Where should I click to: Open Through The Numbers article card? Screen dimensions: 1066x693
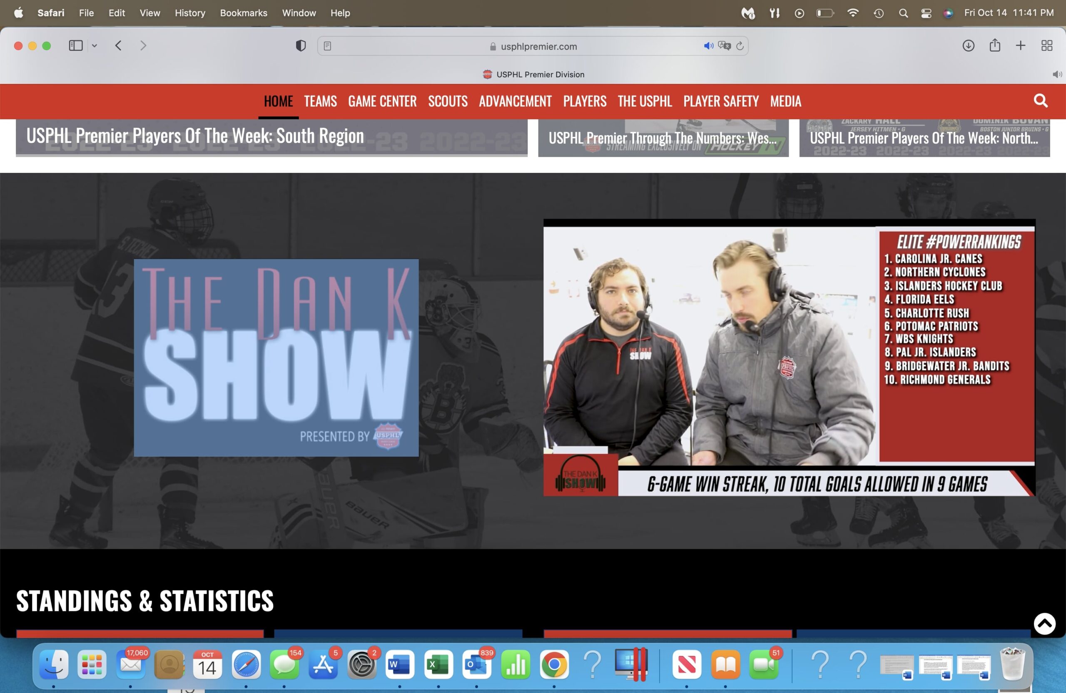[x=663, y=138]
